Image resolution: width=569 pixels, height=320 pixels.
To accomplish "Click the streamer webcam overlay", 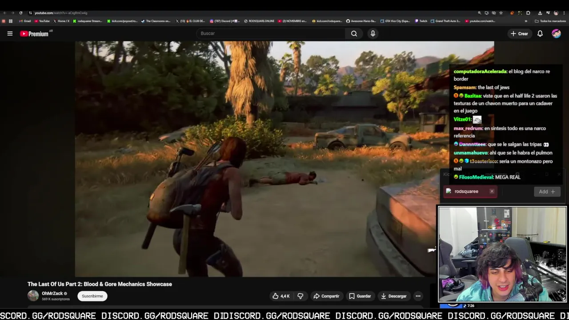I will (502, 254).
